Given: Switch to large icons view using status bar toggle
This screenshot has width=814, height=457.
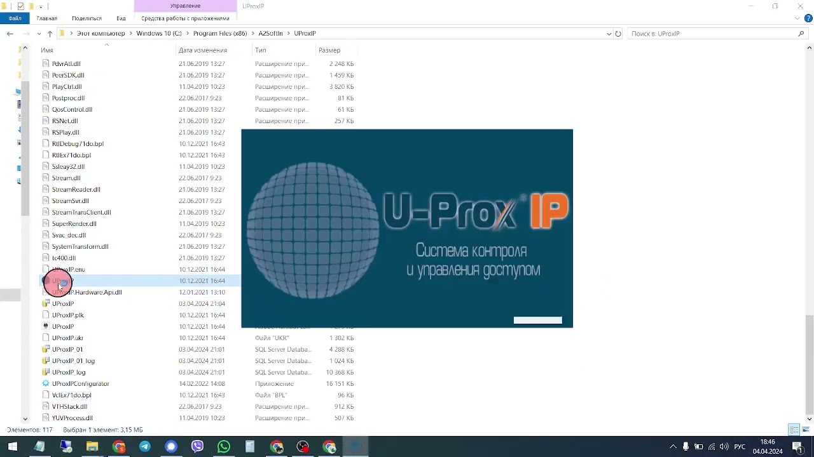Looking at the screenshot, I should pos(804,430).
